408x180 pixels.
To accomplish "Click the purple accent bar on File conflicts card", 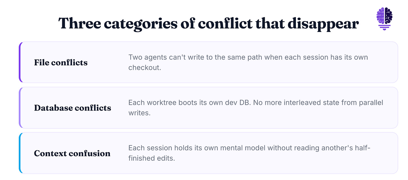I will coord(20,62).
